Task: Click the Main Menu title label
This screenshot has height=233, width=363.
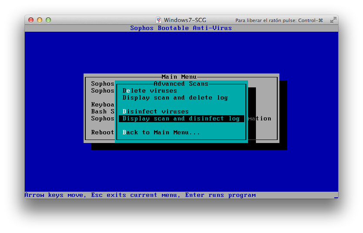Action: pyautogui.click(x=179, y=77)
